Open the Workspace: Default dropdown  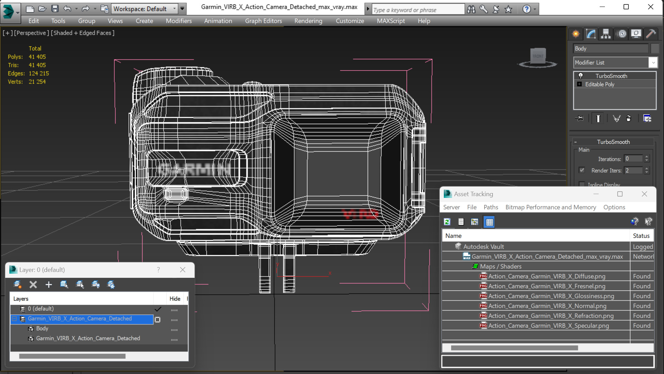145,9
